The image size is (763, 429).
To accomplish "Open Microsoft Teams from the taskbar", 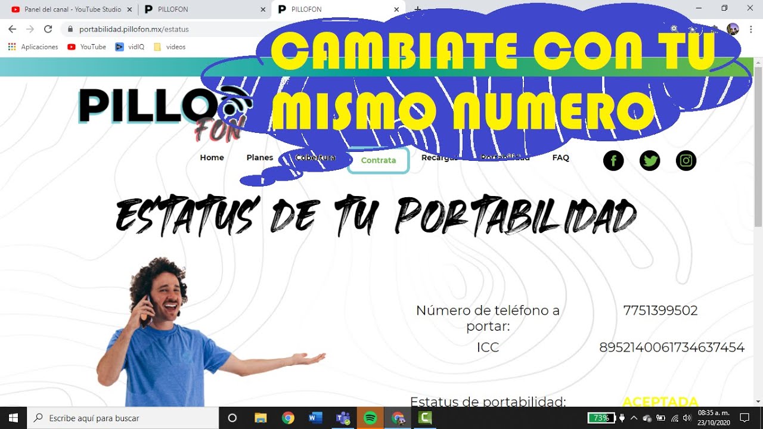I will 343,418.
